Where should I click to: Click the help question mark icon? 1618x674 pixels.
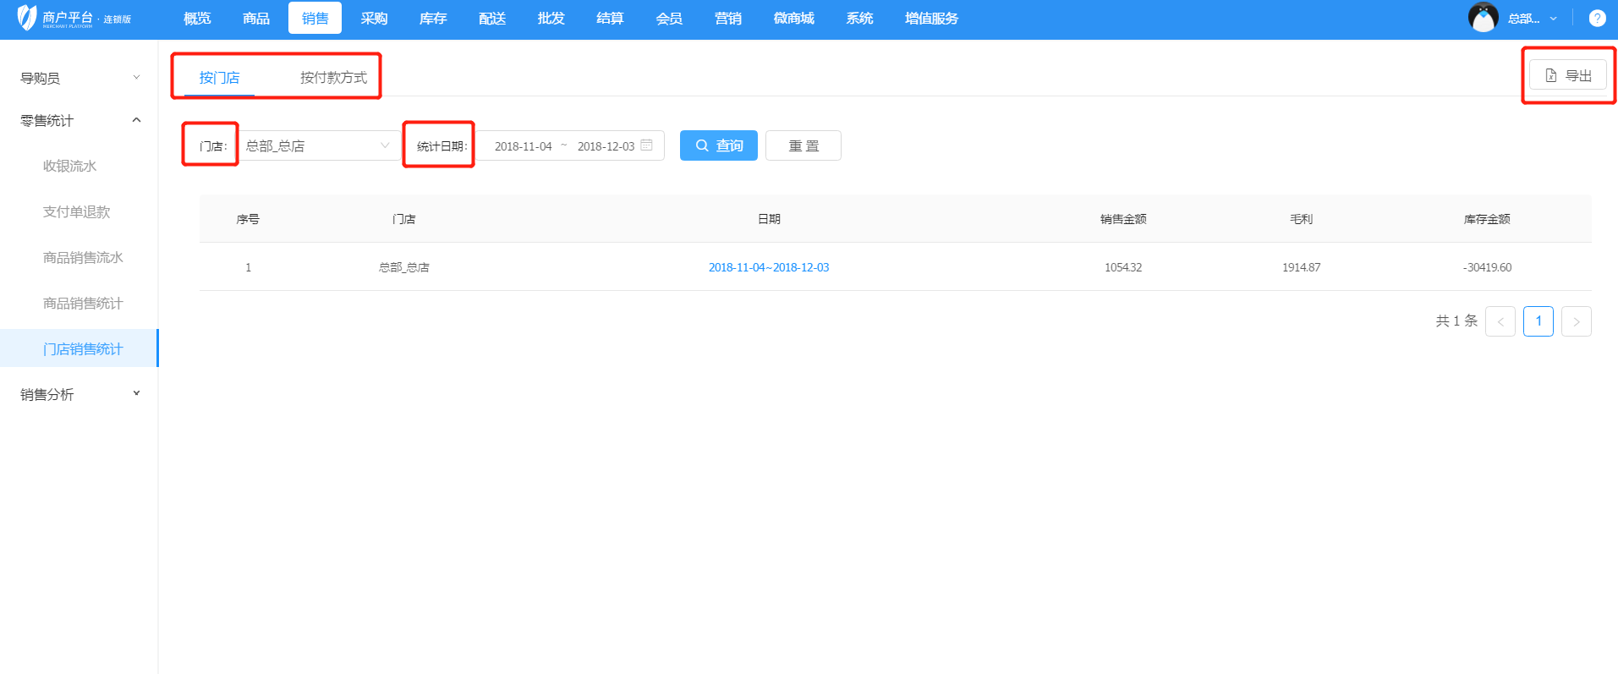pyautogui.click(x=1597, y=18)
